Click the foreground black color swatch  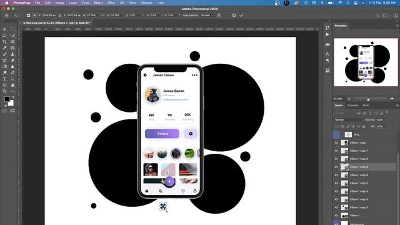click(7, 99)
